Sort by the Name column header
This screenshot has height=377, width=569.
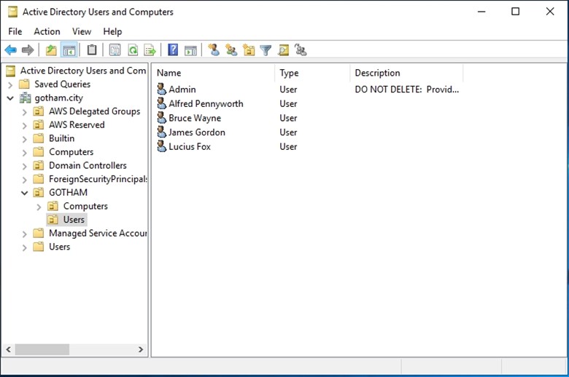(214, 73)
